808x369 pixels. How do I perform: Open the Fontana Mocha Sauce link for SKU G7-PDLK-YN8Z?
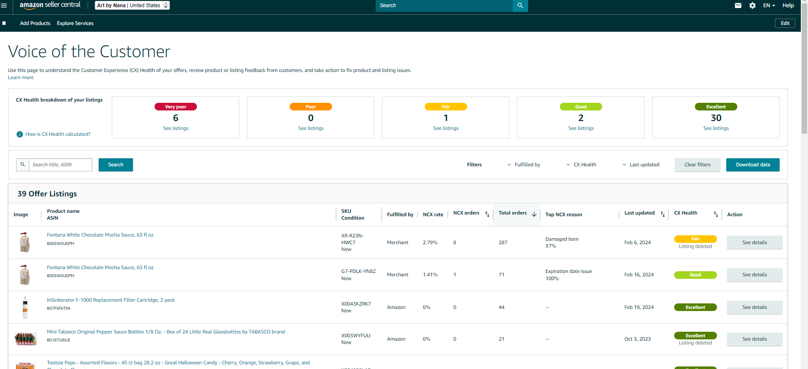click(x=100, y=267)
